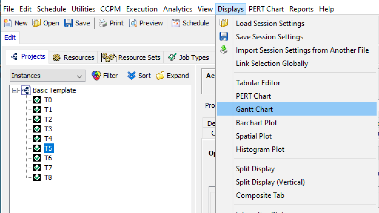The image size is (379, 213).
Task: Toggle the checkbox icon next to T3
Action: pyautogui.click(x=37, y=129)
